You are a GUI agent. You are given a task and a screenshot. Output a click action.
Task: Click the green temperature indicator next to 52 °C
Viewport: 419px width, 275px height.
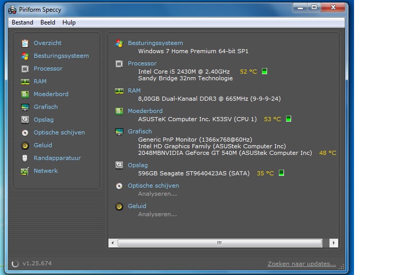click(x=264, y=71)
